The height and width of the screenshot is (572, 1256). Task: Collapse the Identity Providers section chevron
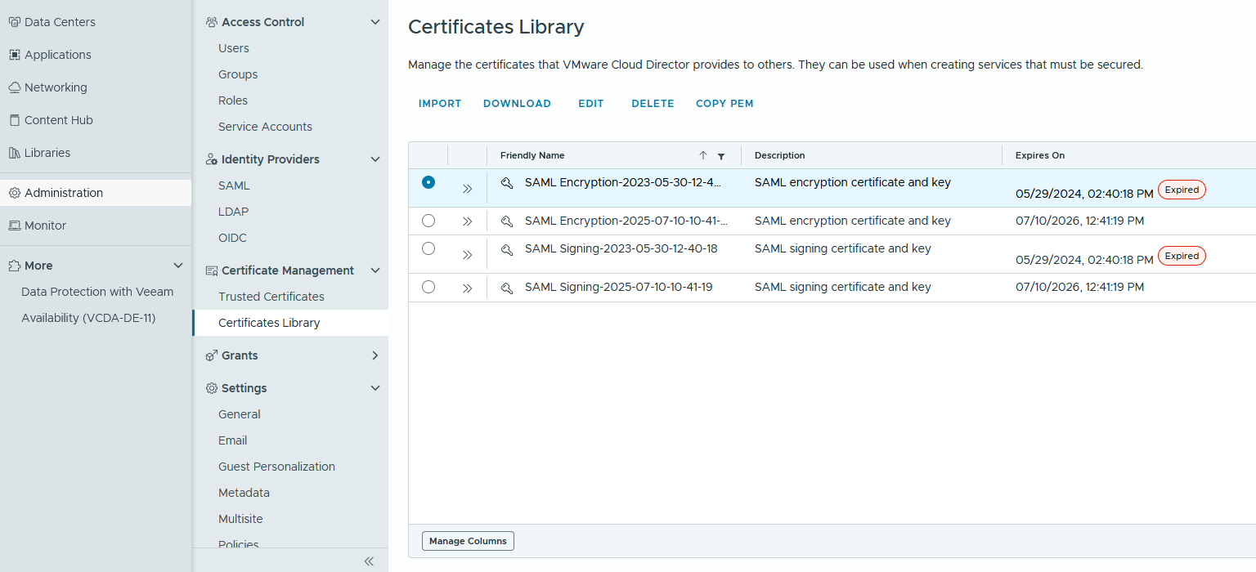tap(375, 159)
